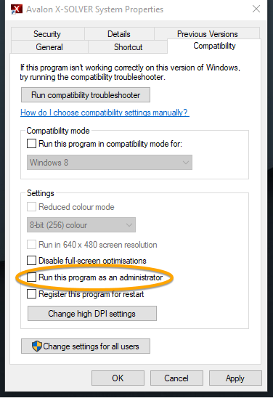Select the General tab

pyautogui.click(x=49, y=47)
